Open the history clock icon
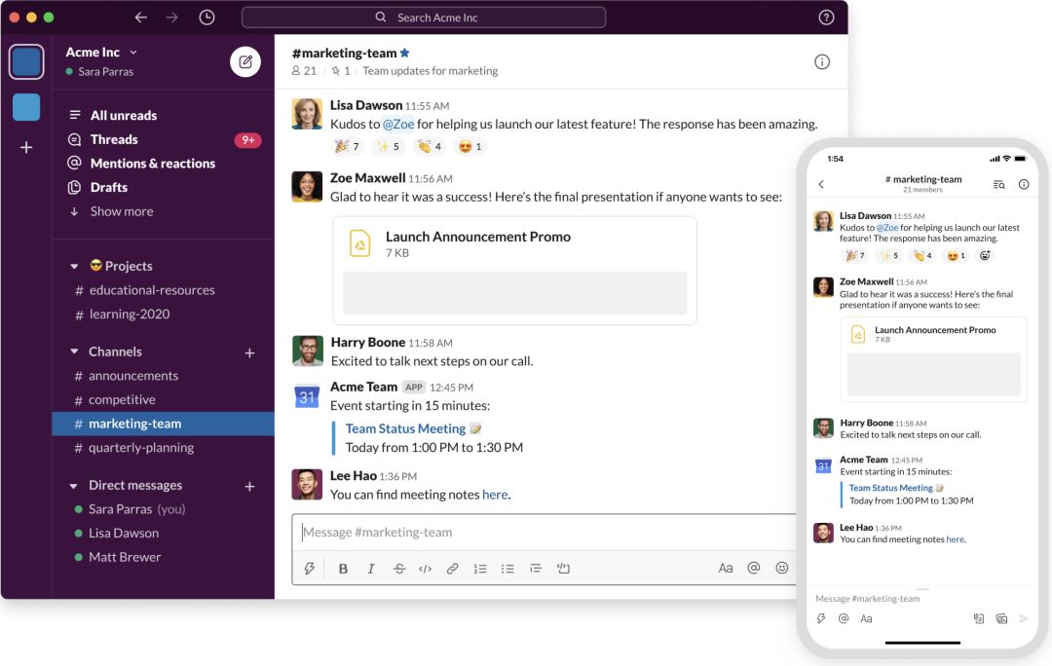Viewport: 1052px width, 666px height. [207, 18]
